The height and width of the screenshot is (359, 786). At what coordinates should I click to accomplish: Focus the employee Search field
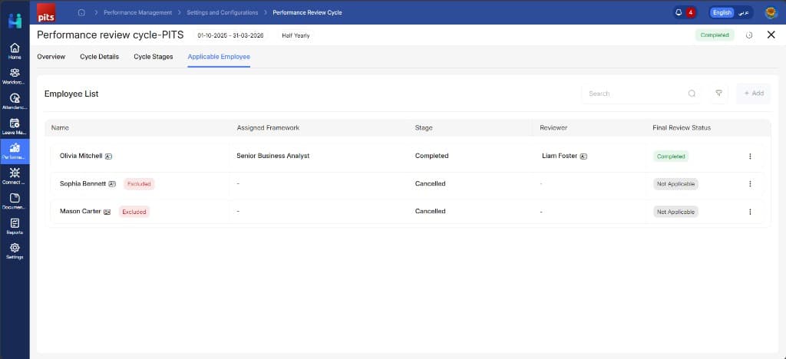click(641, 94)
